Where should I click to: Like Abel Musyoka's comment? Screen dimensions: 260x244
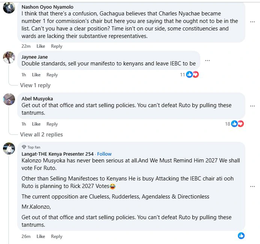pos(36,124)
